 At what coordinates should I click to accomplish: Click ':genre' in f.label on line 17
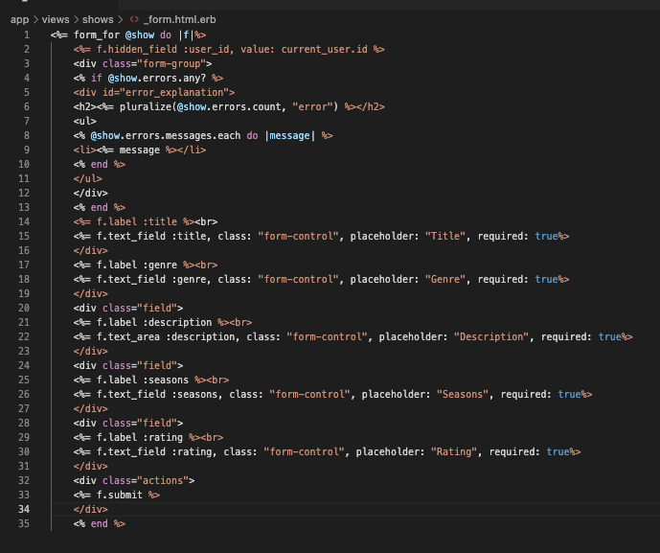pyautogui.click(x=160, y=265)
